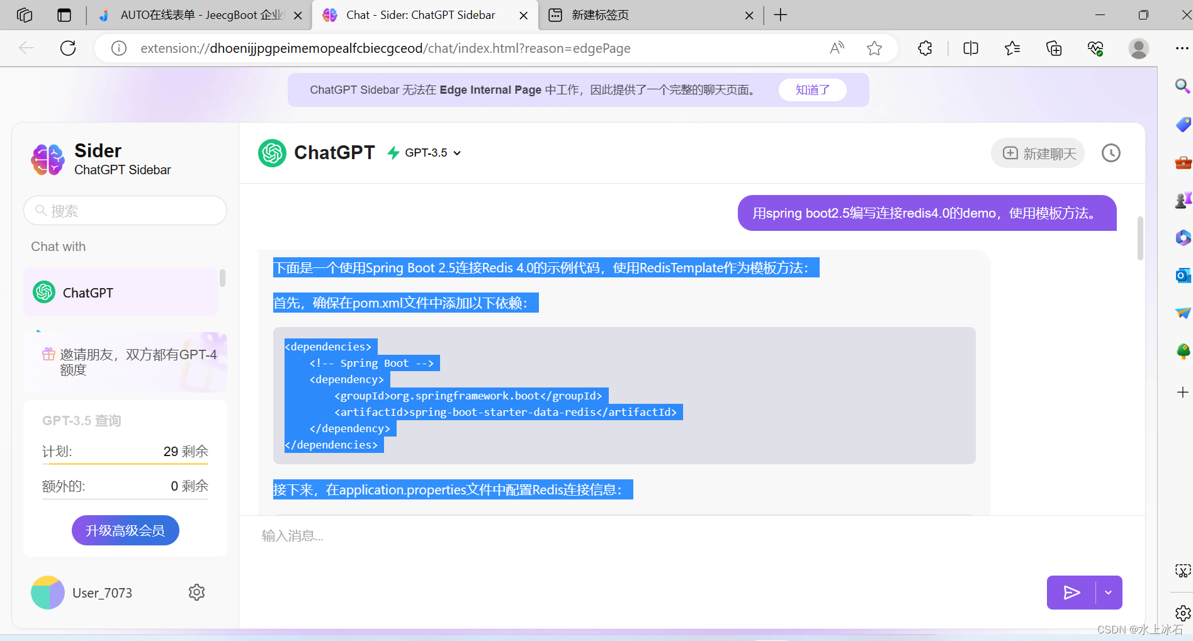Open the Extensions puzzle icon

coord(925,48)
